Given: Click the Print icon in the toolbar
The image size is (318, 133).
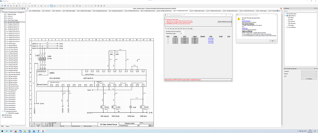Looking at the screenshot, I should pos(17,6).
